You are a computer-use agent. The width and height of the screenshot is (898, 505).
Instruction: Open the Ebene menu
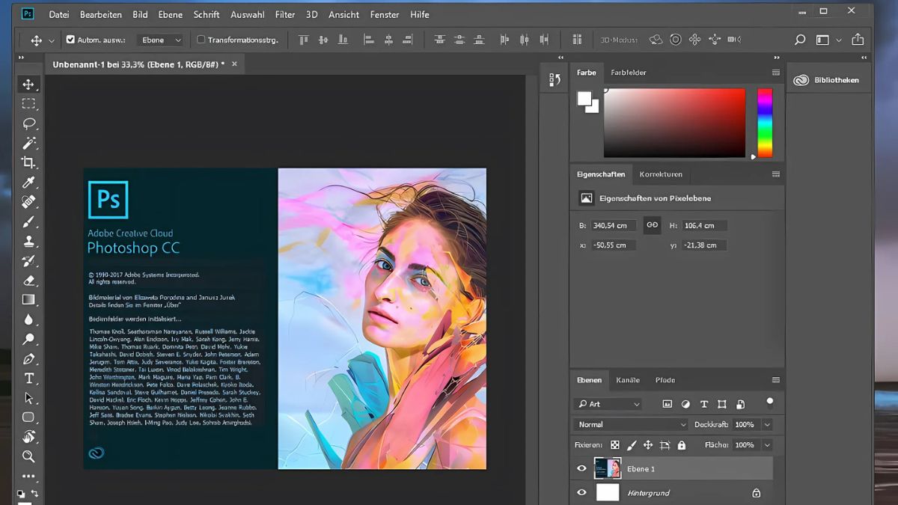tap(170, 14)
